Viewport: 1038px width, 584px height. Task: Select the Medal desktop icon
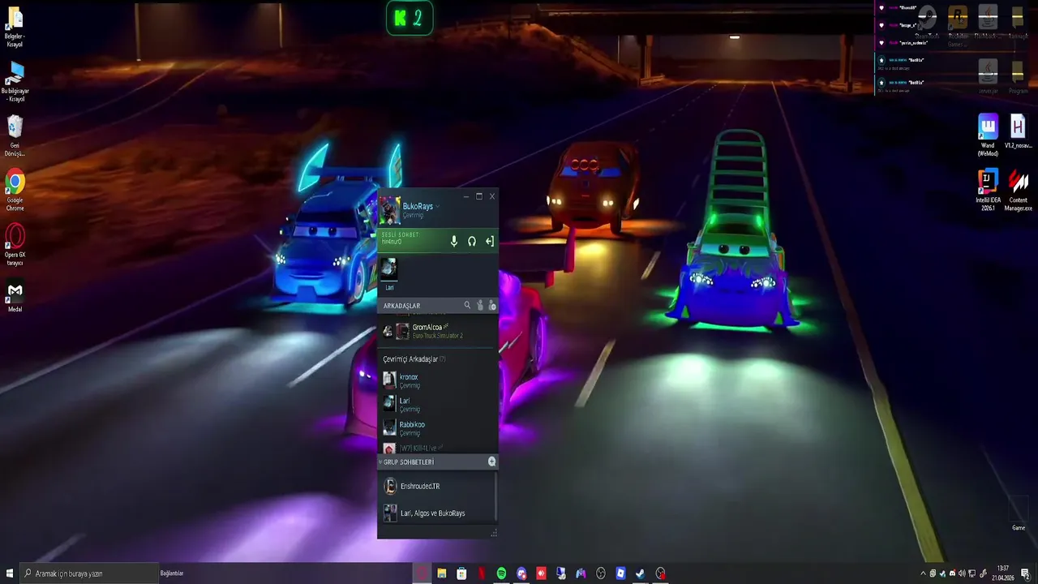(15, 296)
